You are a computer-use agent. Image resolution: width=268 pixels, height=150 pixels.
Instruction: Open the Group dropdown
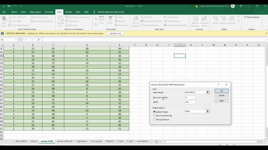[x=215, y=25]
